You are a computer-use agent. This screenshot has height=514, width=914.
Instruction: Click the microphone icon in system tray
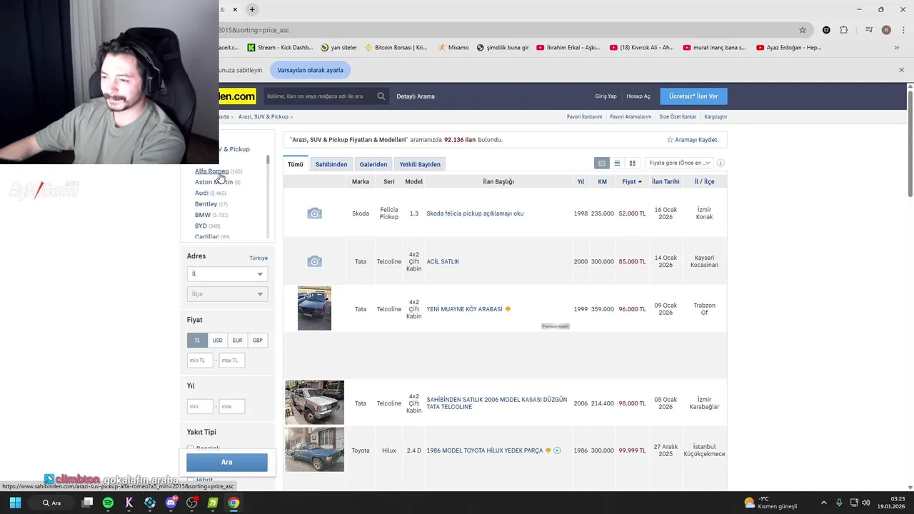pyautogui.click(x=839, y=503)
